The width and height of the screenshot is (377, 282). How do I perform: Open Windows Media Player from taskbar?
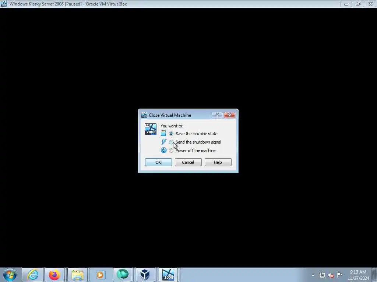100,275
